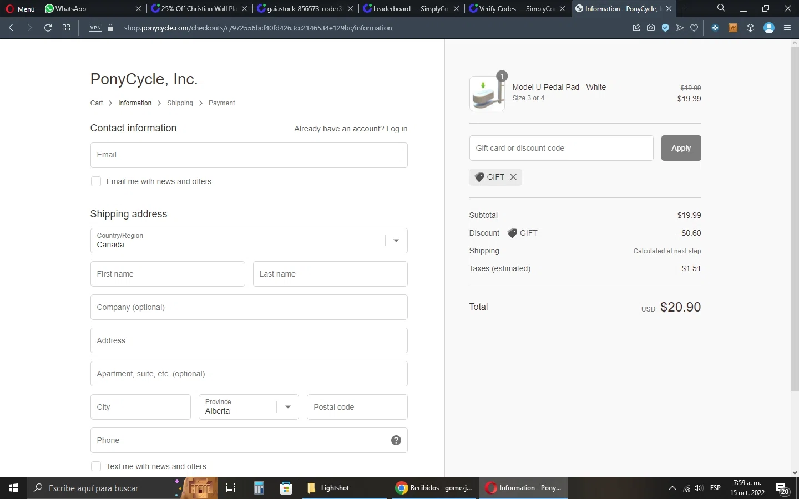Click the Payment breadcrumb step
This screenshot has width=799, height=499.
tap(222, 103)
